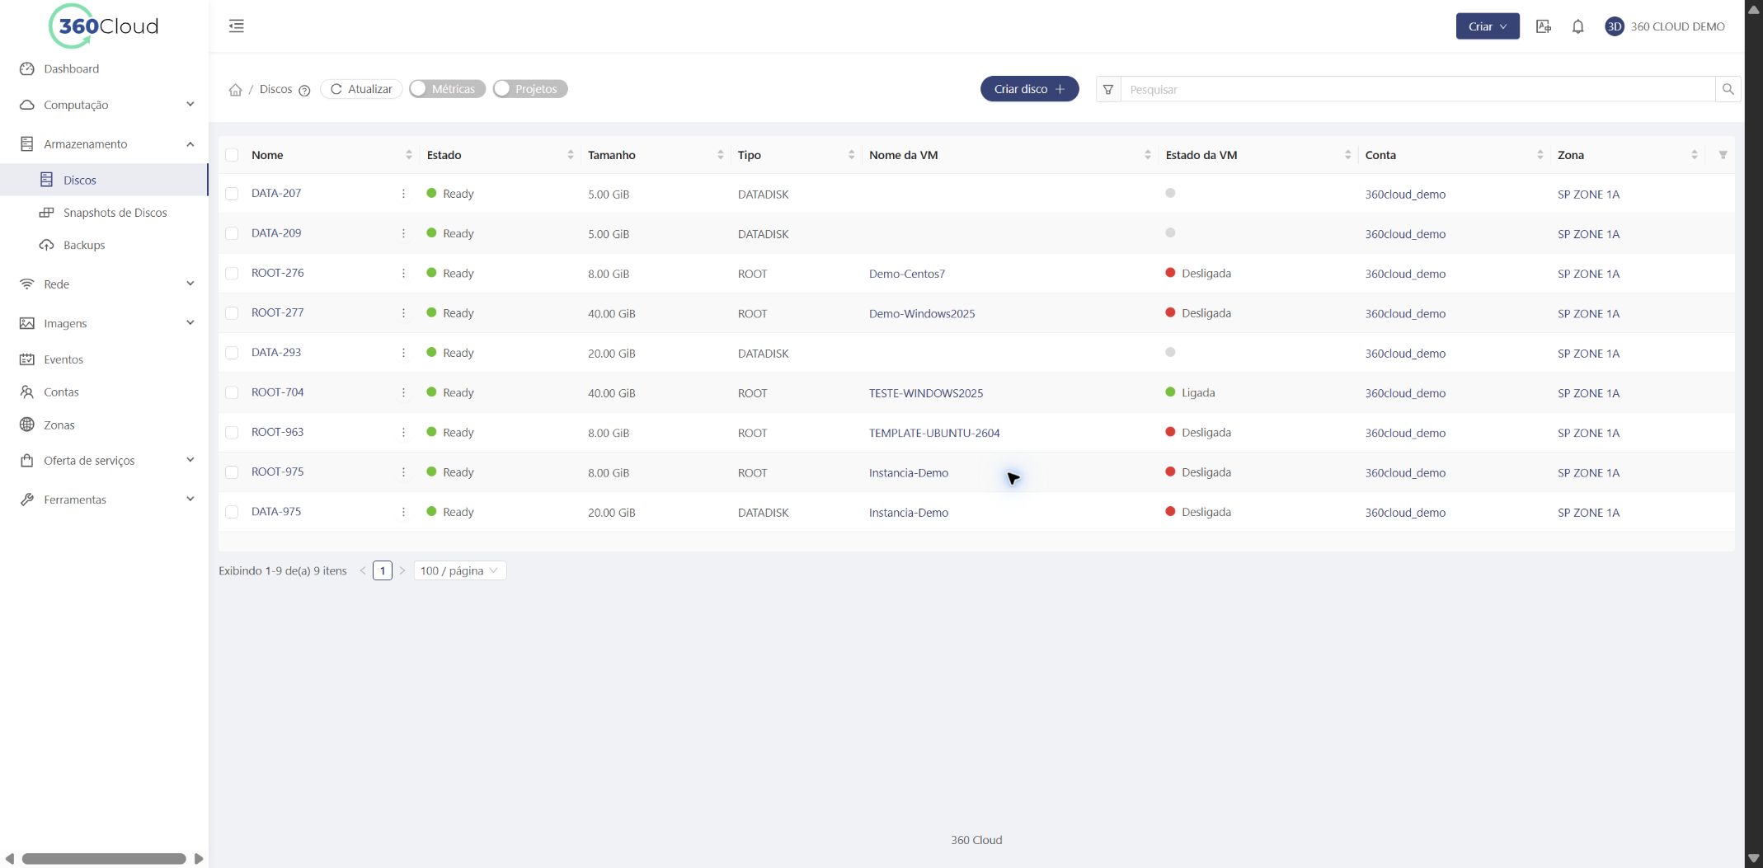Open the three-dot menu for ROOT-704
This screenshot has height=868, width=1763.
pos(403,393)
